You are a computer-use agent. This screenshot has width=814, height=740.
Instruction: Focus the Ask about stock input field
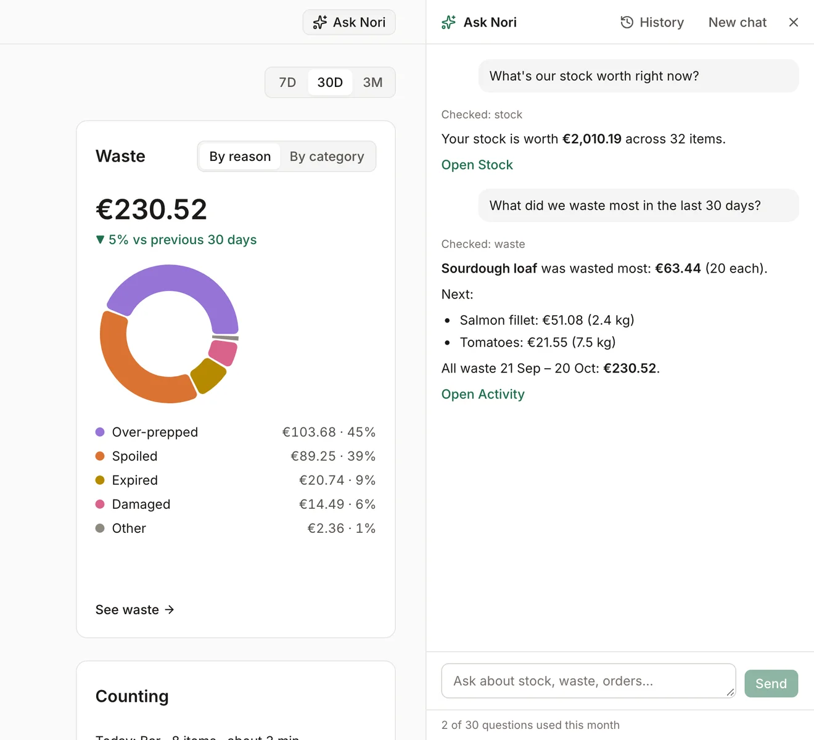pos(588,681)
